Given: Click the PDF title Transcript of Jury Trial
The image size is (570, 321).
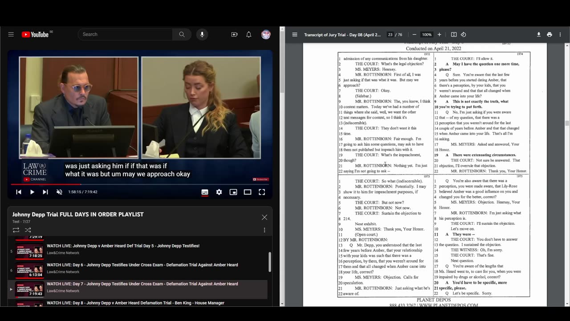Looking at the screenshot, I should [342, 34].
